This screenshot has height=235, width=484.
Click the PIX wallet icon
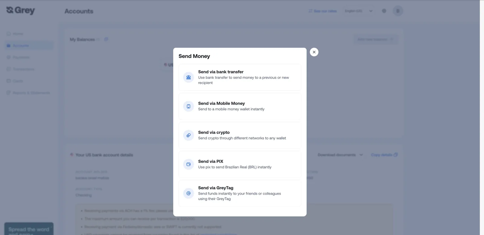(x=188, y=164)
